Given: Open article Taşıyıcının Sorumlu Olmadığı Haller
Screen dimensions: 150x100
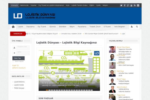Looking at the screenshot, I should (x=125, y=51).
